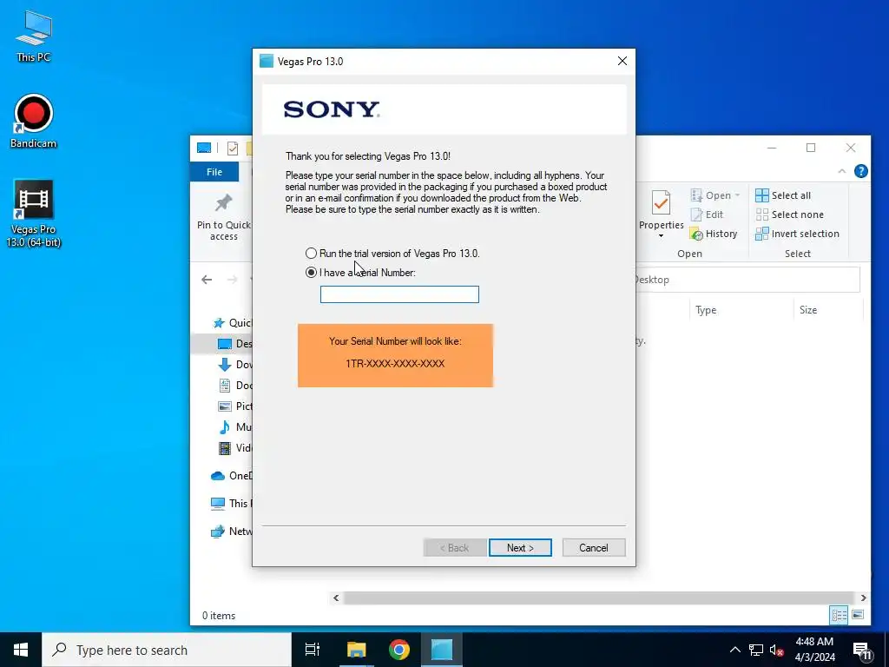Maximize the File Explorer window
The image size is (889, 667).
(811, 148)
